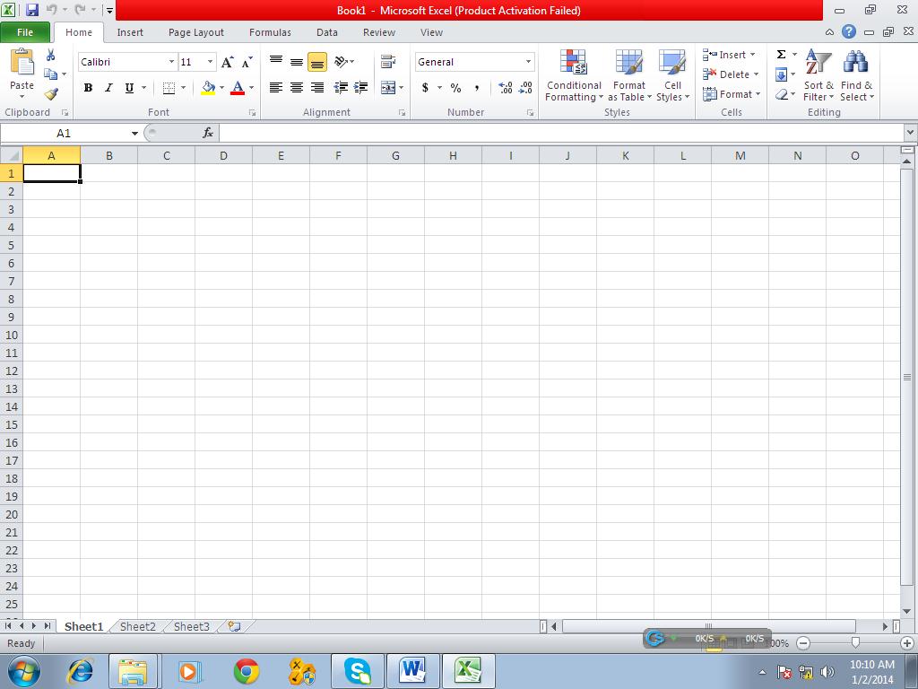Click the Insert cells button
The width and height of the screenshot is (918, 689).
(x=730, y=55)
